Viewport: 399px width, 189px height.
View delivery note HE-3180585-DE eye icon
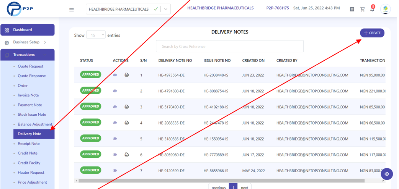click(x=115, y=139)
